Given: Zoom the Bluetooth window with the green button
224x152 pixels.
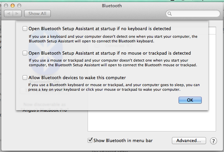Looking at the screenshot, I should tap(19, 6).
